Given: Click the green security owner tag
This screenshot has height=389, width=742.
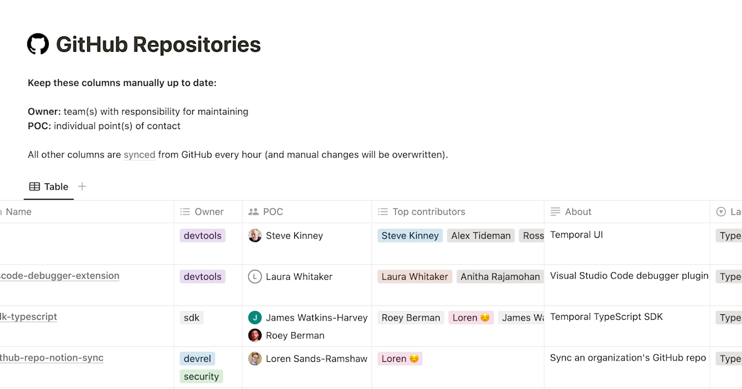Looking at the screenshot, I should click(x=202, y=376).
